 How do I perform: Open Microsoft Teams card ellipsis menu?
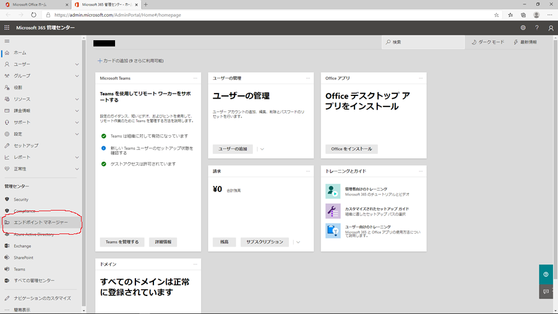[195, 78]
